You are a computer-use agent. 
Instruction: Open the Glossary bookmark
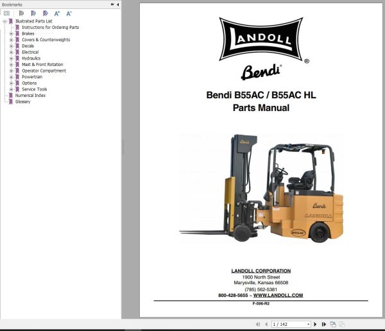(x=22, y=101)
